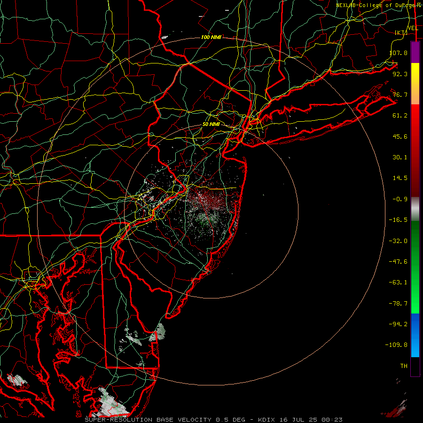The height and width of the screenshot is (423, 423).
Task: Click the -94.2 velocity scale value
Action: click(398, 324)
